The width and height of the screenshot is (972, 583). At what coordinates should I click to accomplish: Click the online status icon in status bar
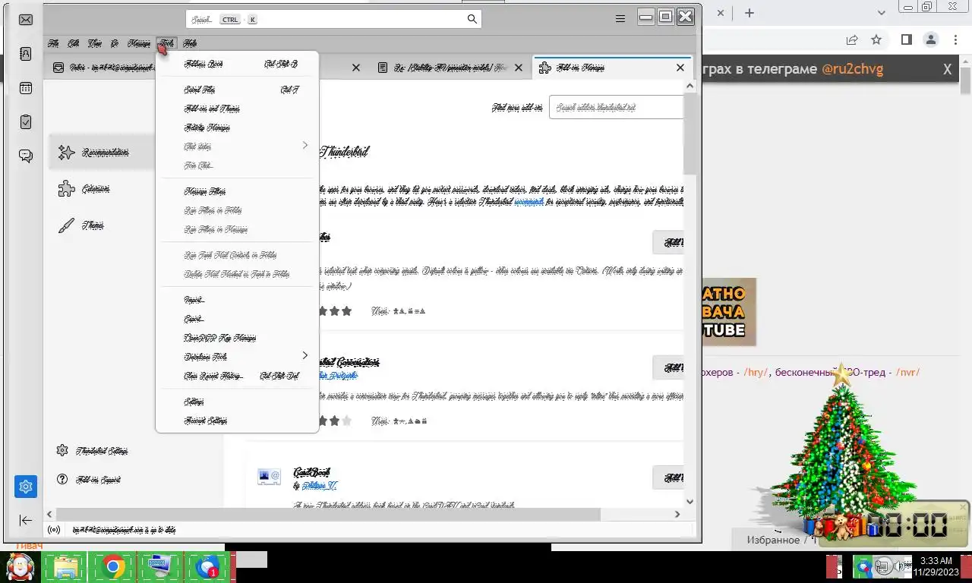tap(54, 530)
